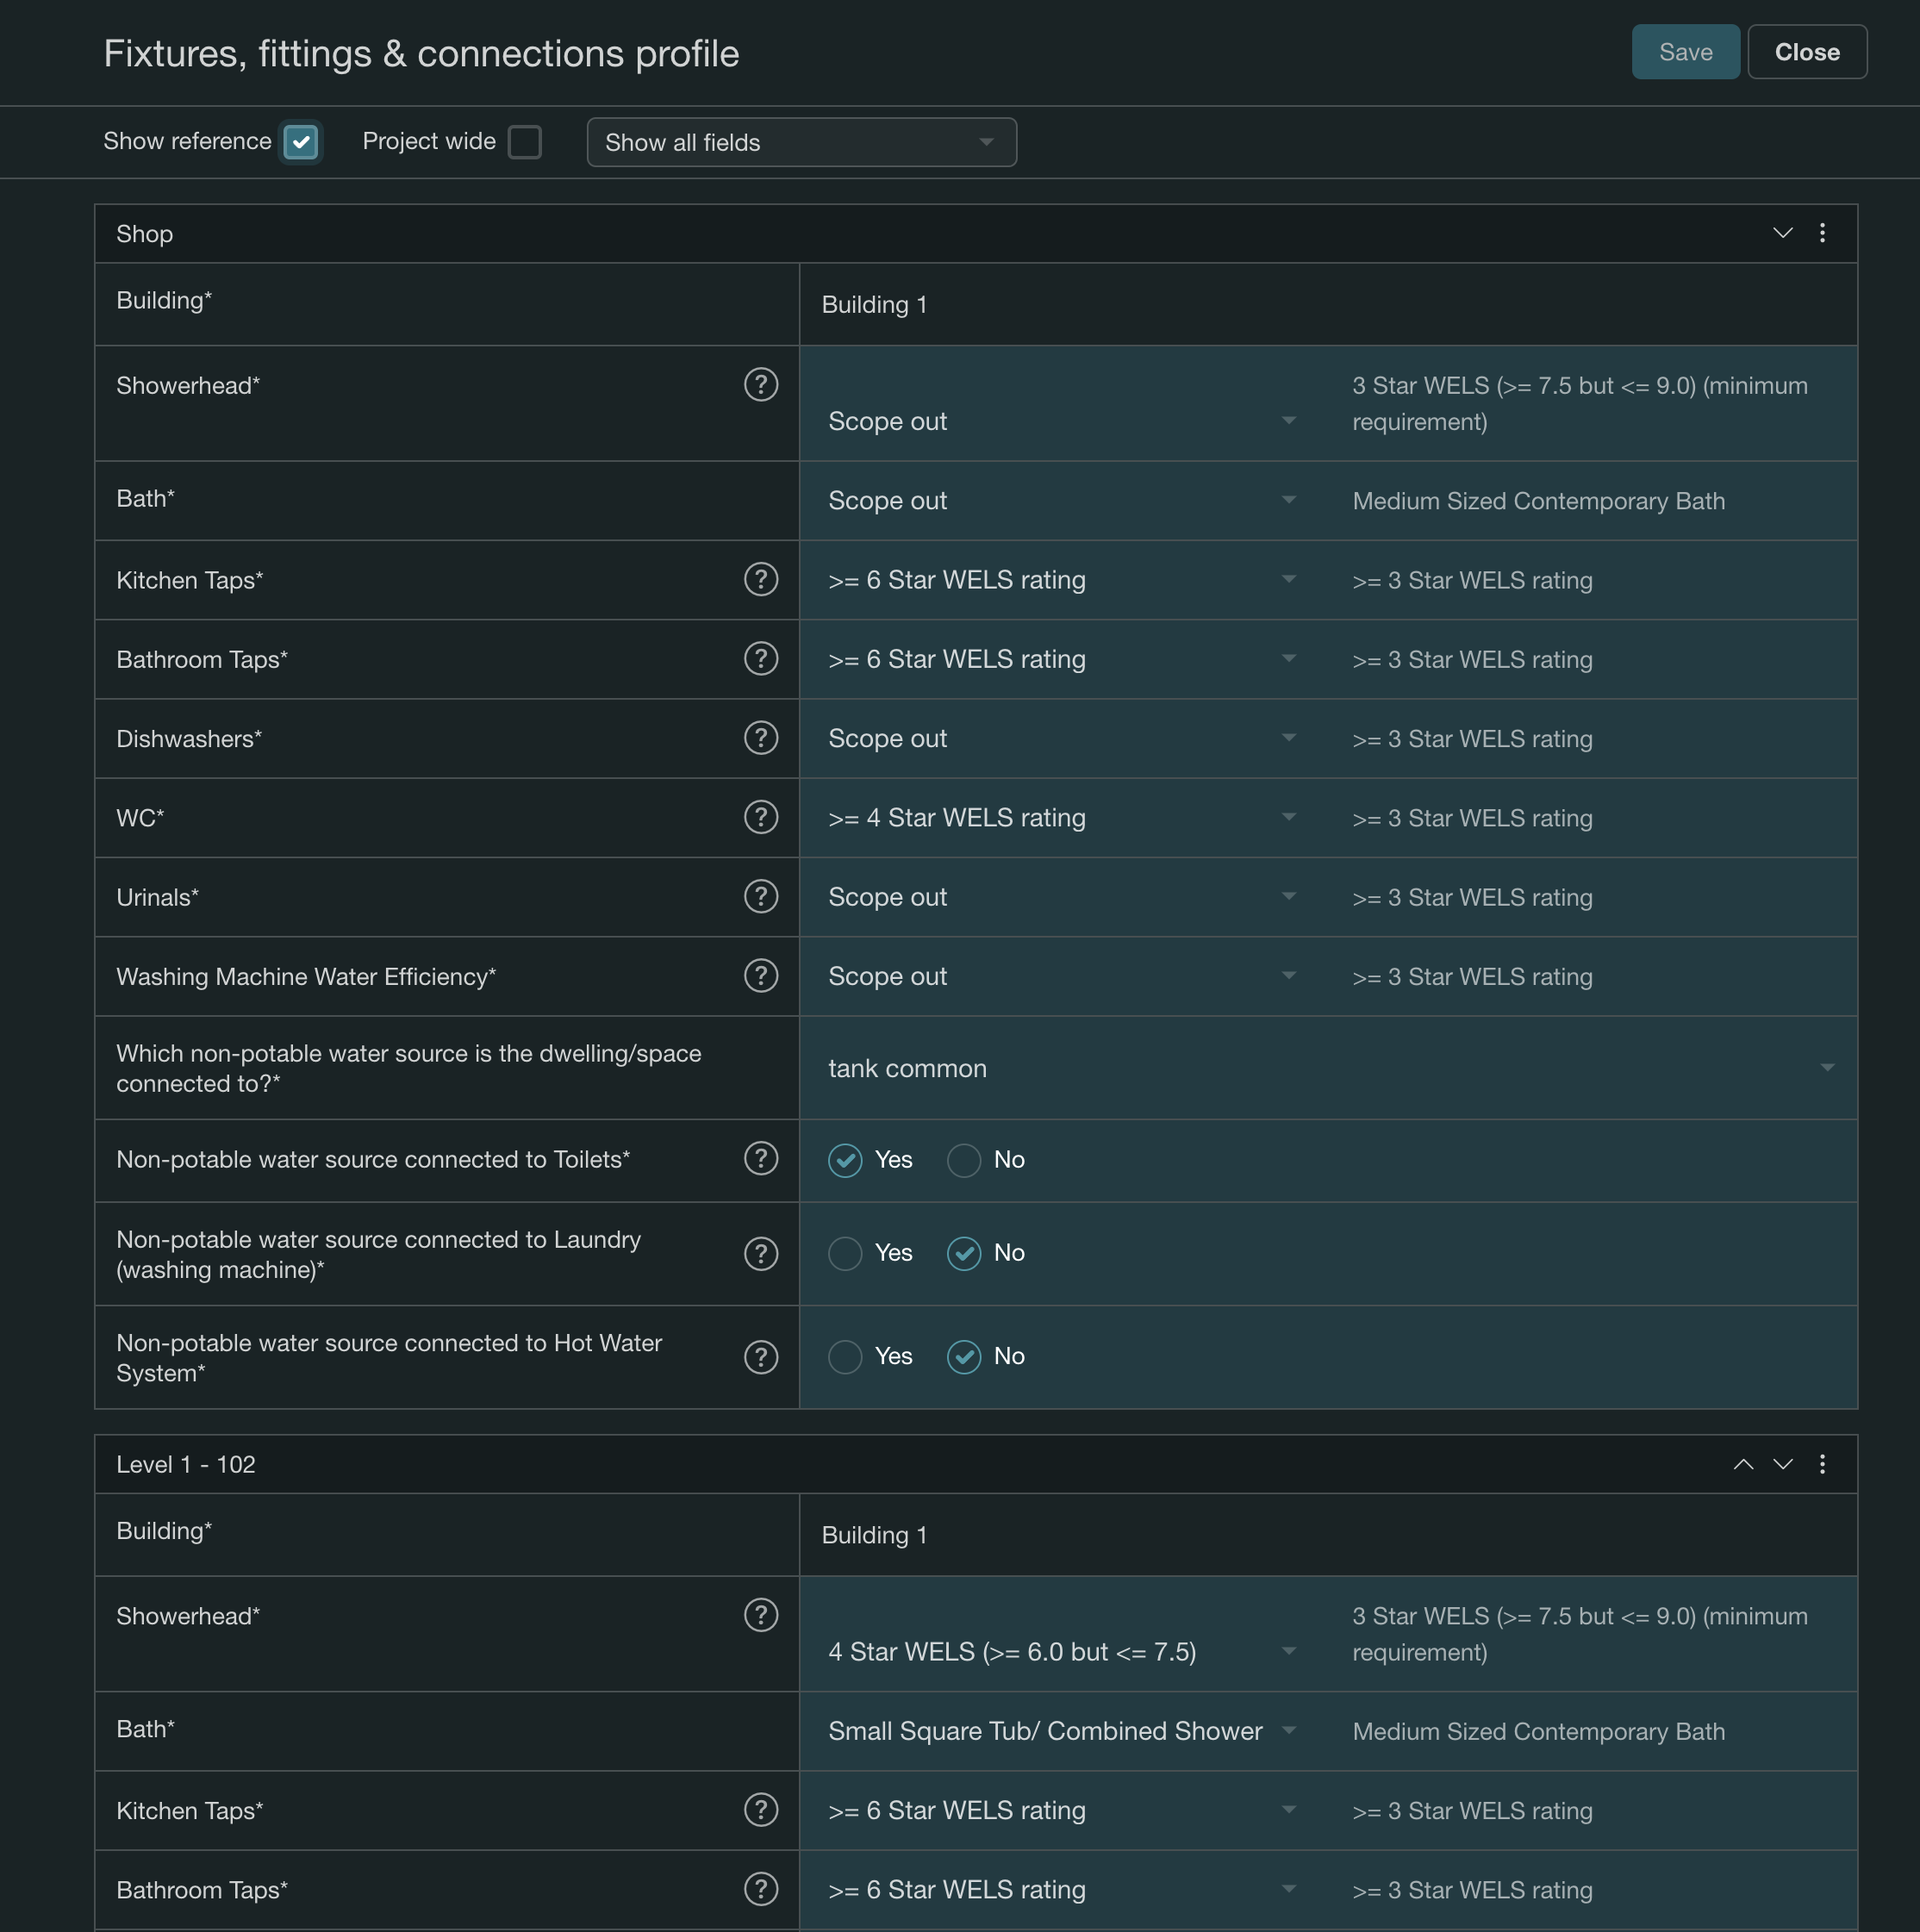Open the Shop section three-dot menu

pyautogui.click(x=1822, y=233)
